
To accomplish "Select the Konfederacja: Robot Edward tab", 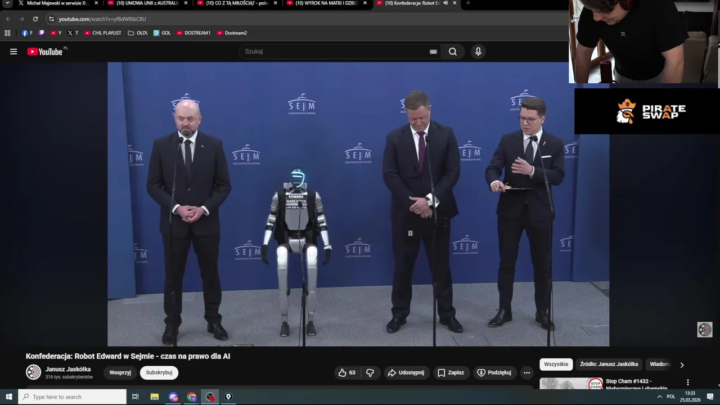I will [412, 3].
